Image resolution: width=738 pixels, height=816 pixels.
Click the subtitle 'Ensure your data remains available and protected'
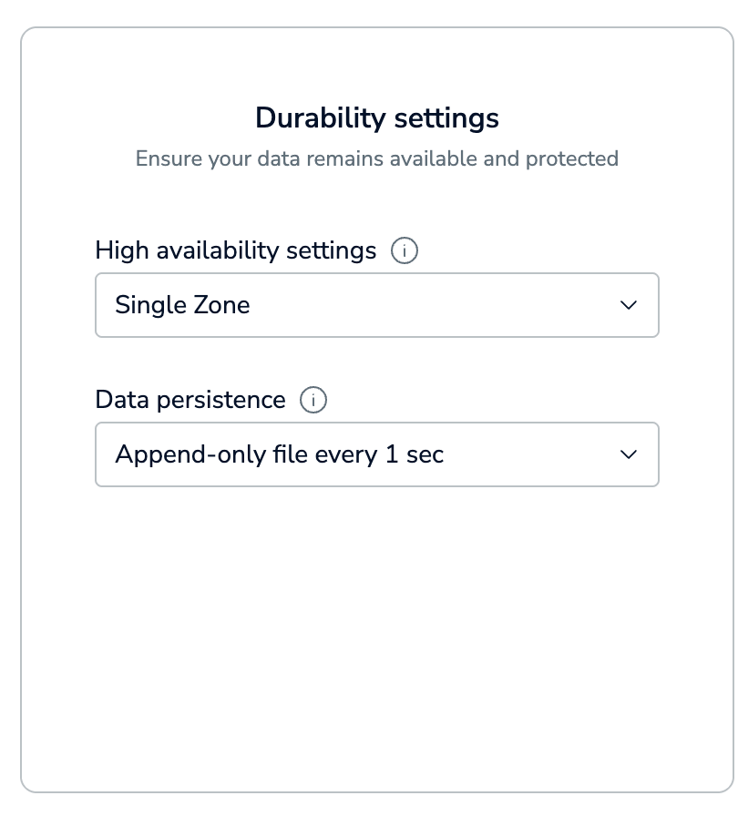click(x=377, y=158)
